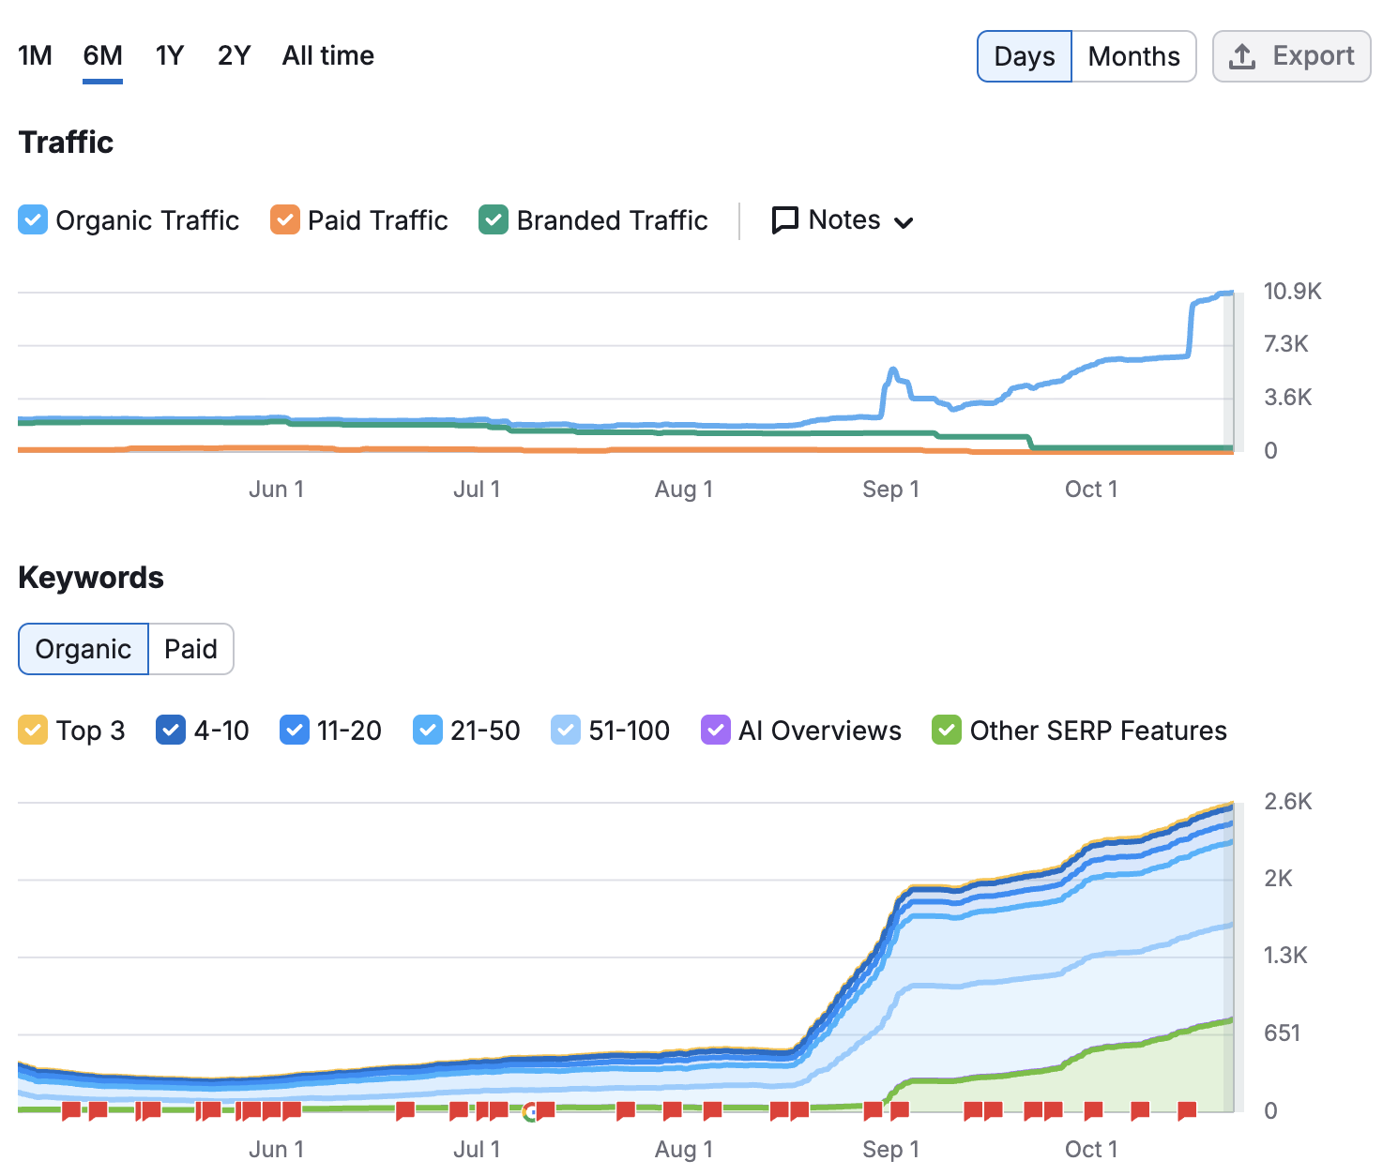Select the 2Y time range

coord(234,56)
